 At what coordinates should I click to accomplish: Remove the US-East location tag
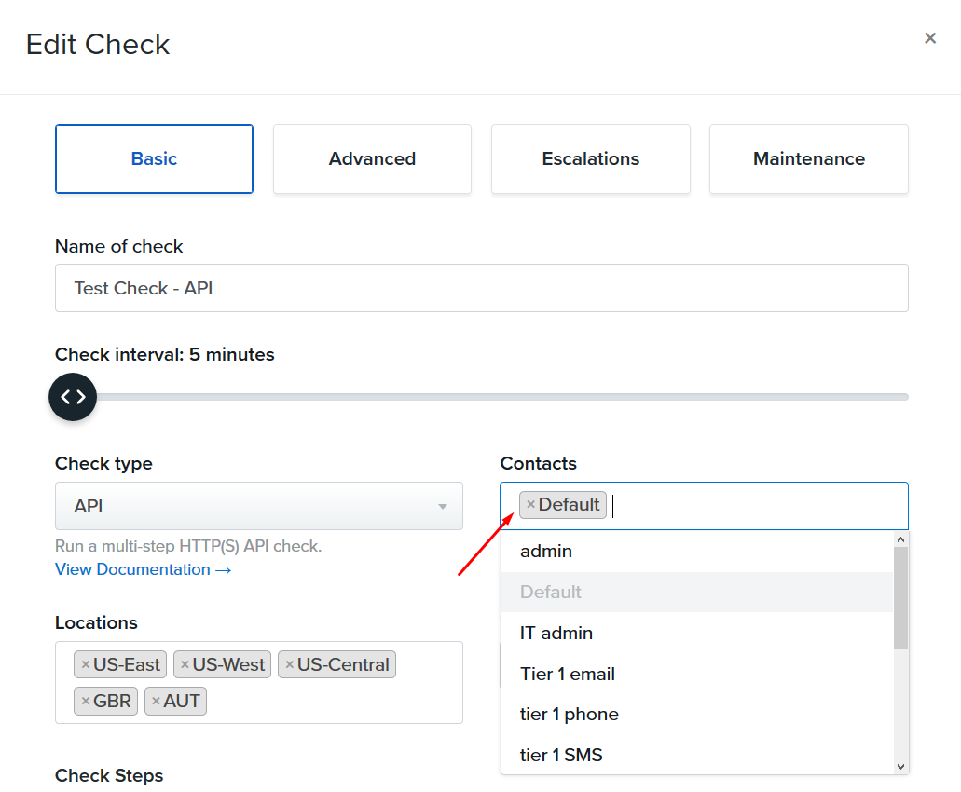[84, 664]
